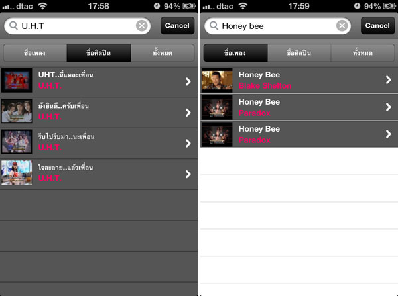Open first Paradox Honey Bee thumbnail
398x296 pixels.
(217, 107)
